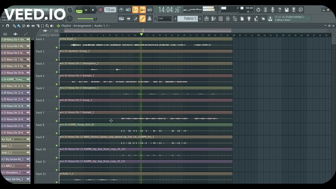The image size is (336, 189).
Task: Open the help question mark icon
Action: point(280,10)
